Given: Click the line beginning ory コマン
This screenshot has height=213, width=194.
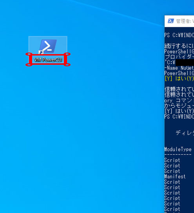Looking at the screenshot, I should click(179, 100).
